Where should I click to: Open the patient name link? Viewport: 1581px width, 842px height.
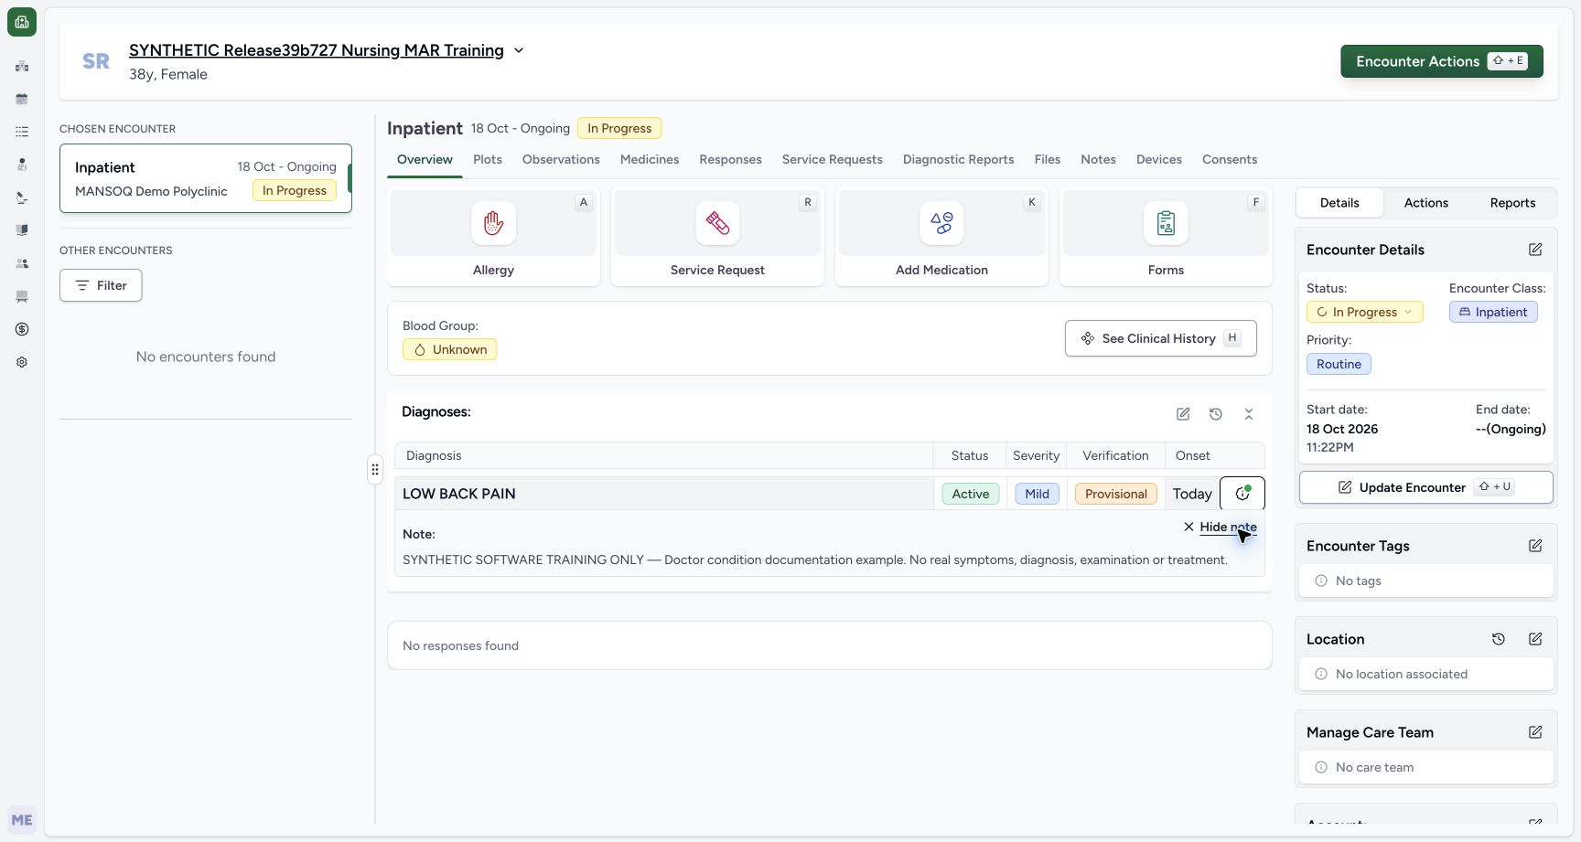(317, 50)
